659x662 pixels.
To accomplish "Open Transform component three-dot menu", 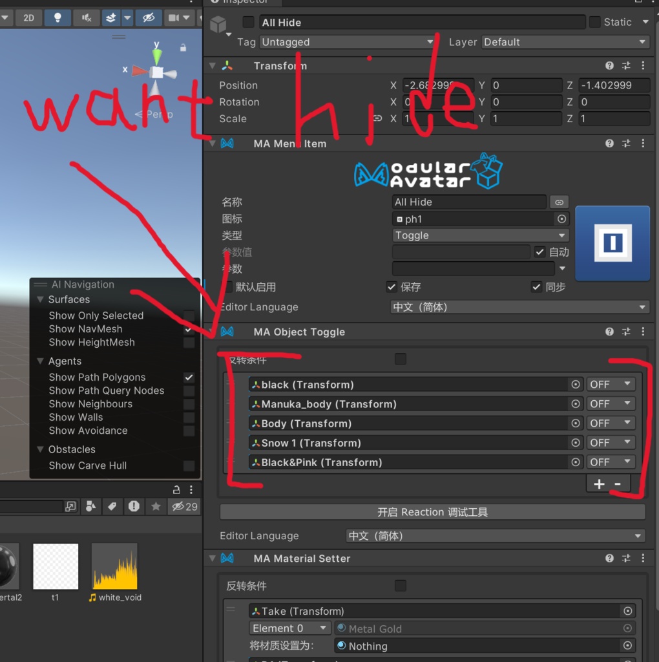I will point(643,65).
